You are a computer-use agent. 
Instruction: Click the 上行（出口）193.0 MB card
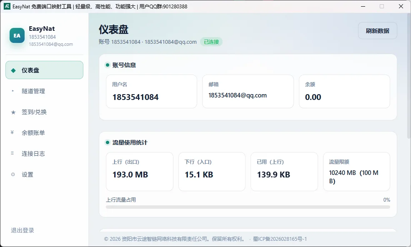pos(140,172)
